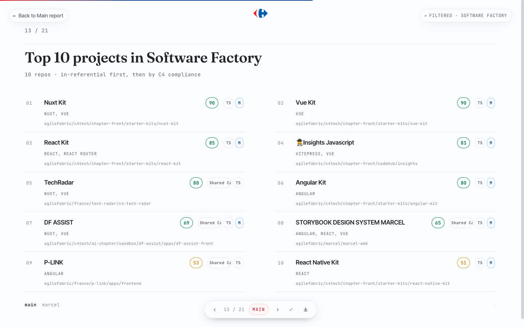The width and height of the screenshot is (524, 327).
Task: Click the Shared badge on Storybook Marcel row
Action: (461, 223)
